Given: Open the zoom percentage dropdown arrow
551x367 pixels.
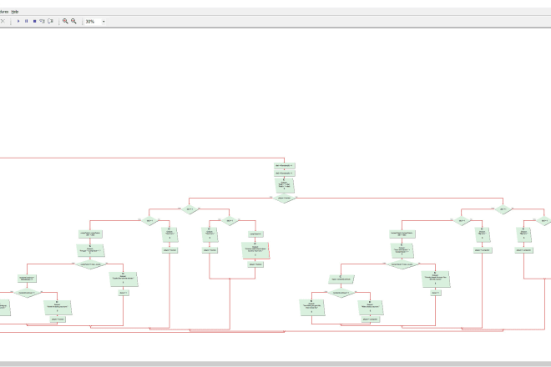Looking at the screenshot, I should point(104,22).
